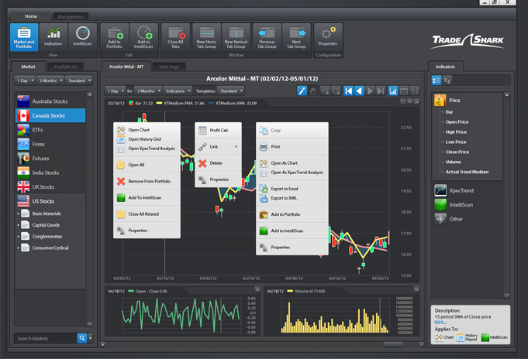Click Close All Tabs in ribbon
The image size is (528, 359).
pyautogui.click(x=175, y=37)
